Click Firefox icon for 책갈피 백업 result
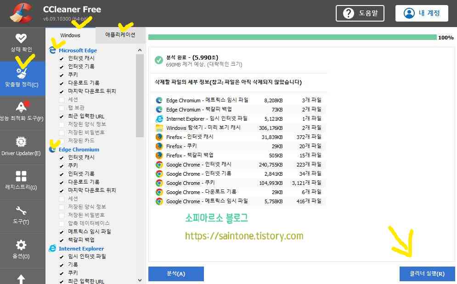The image size is (457, 284). click(159, 155)
